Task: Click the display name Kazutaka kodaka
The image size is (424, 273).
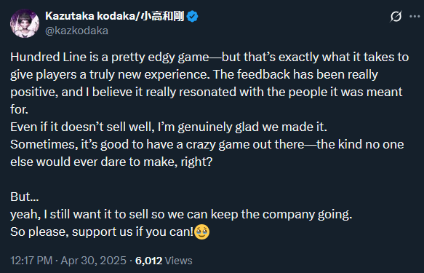Action: 89,16
